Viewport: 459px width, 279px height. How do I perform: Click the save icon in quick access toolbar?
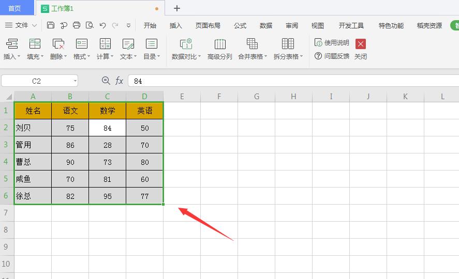(x=51, y=25)
